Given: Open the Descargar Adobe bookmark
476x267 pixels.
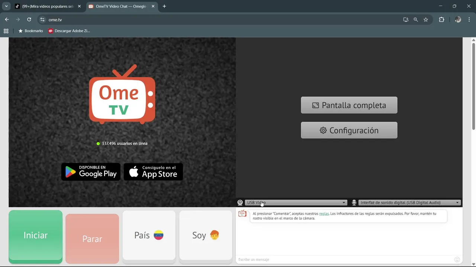Looking at the screenshot, I should pyautogui.click(x=69, y=31).
